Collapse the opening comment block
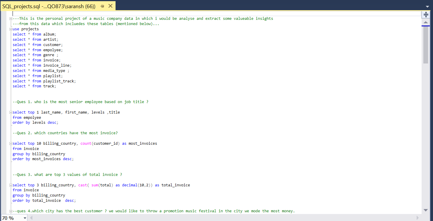This screenshot has width=433, height=221. (x=10, y=18)
